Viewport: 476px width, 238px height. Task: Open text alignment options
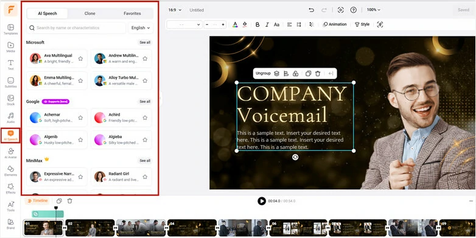coord(289,24)
